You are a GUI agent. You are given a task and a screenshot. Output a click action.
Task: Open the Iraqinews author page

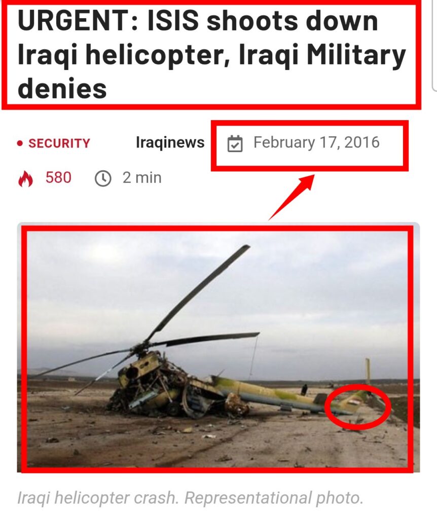(170, 142)
